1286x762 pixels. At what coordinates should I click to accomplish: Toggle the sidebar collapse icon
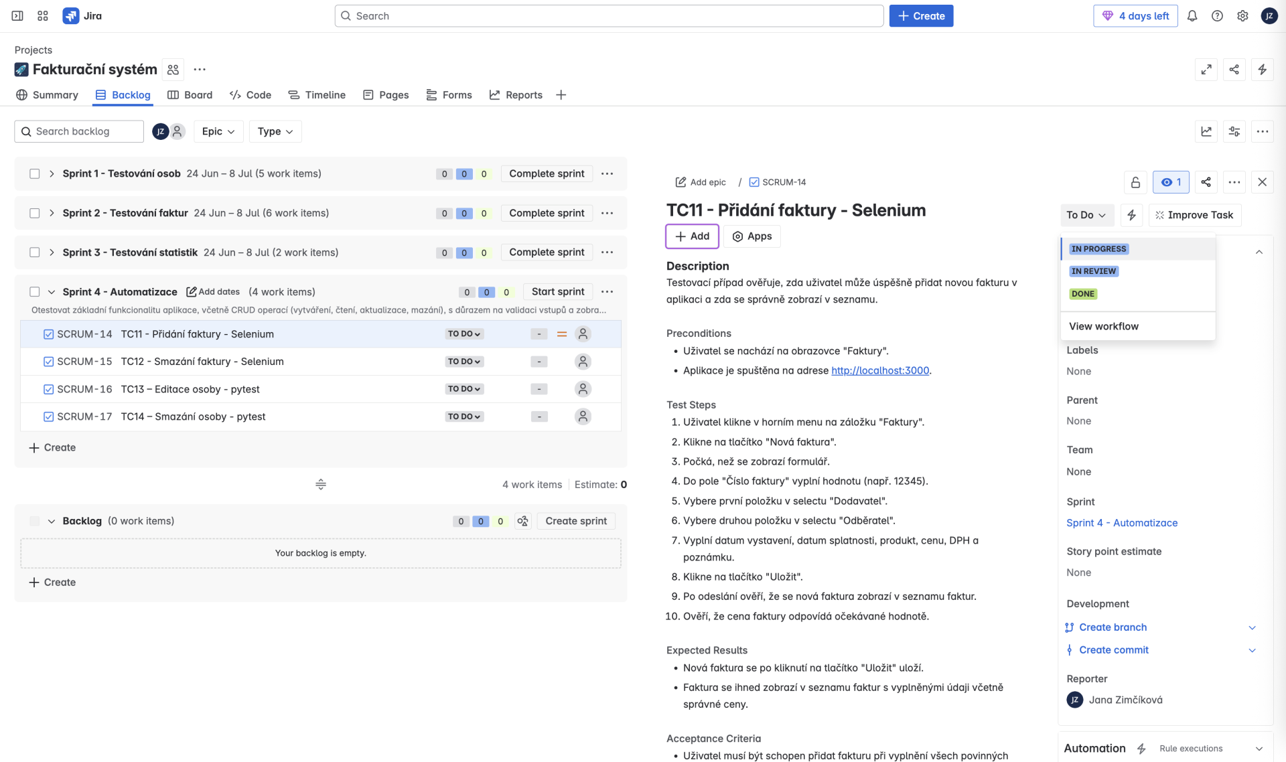point(17,15)
